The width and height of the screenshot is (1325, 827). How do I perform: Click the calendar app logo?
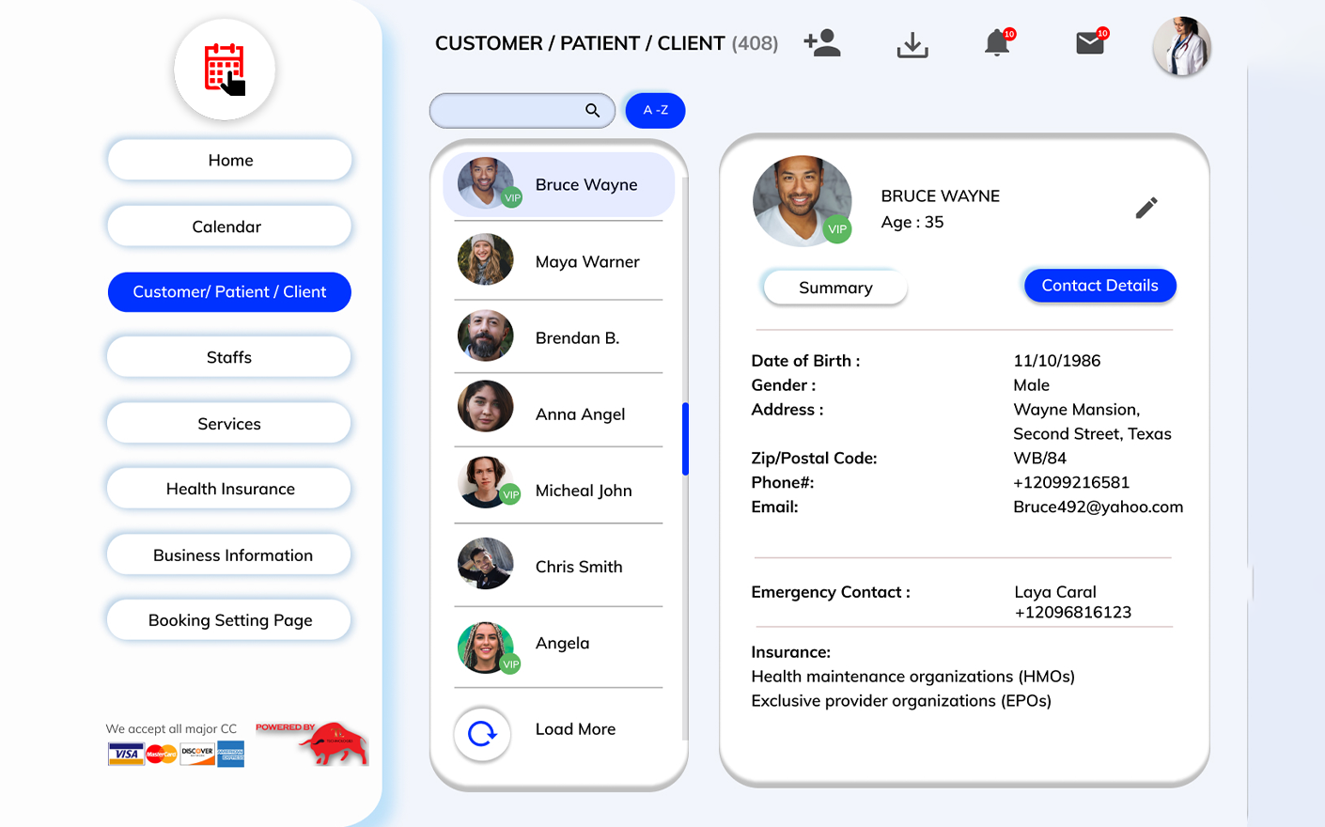click(x=225, y=70)
